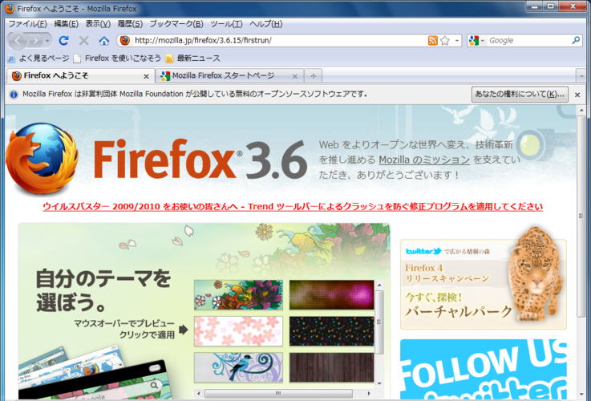The height and width of the screenshot is (401, 591).
Task: Go back using the back arrow button
Action: (18, 40)
